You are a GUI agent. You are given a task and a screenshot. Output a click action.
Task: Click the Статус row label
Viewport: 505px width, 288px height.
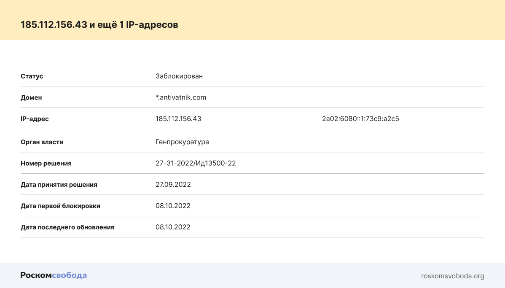tap(32, 76)
